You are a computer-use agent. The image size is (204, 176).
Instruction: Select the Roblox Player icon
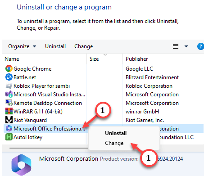click(x=9, y=86)
